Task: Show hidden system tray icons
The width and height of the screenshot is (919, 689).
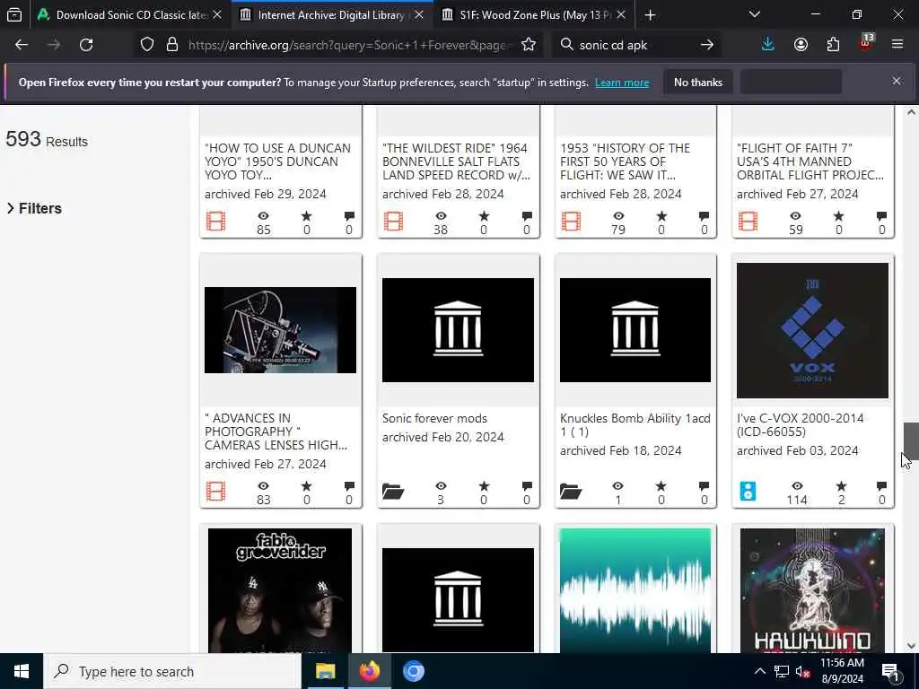Action: (759, 671)
